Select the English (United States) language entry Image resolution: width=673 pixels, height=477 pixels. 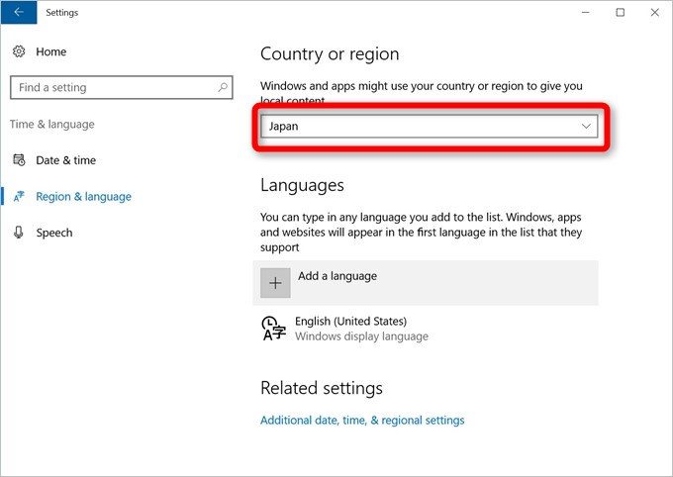(x=350, y=322)
